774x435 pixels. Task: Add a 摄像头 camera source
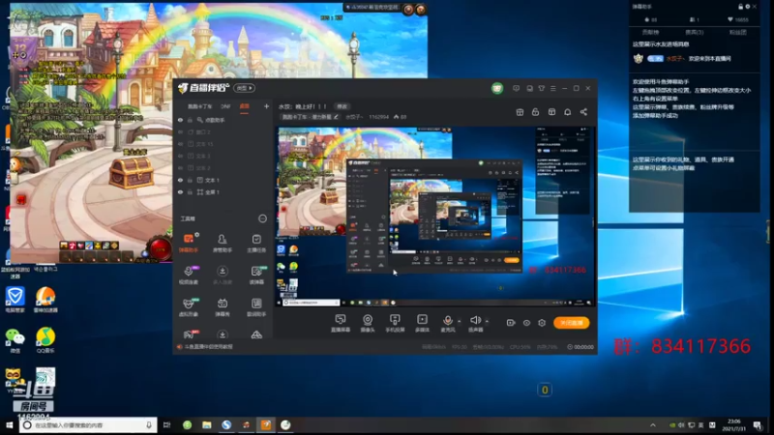(368, 323)
